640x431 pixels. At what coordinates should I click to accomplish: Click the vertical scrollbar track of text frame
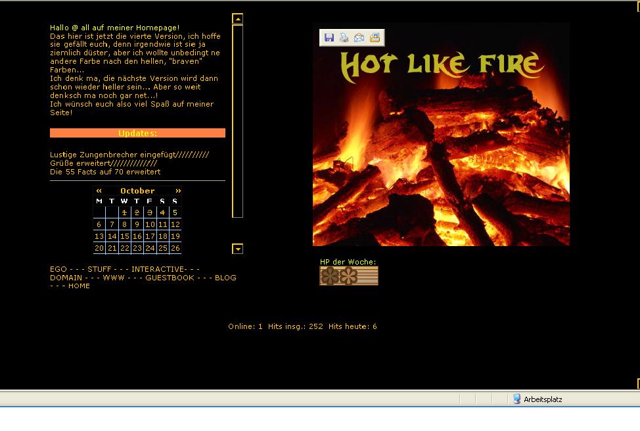(x=238, y=132)
